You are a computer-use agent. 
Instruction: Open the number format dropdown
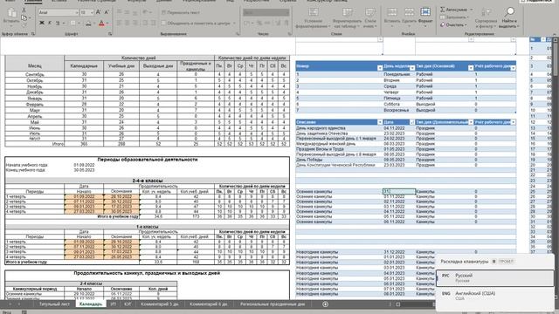click(286, 12)
